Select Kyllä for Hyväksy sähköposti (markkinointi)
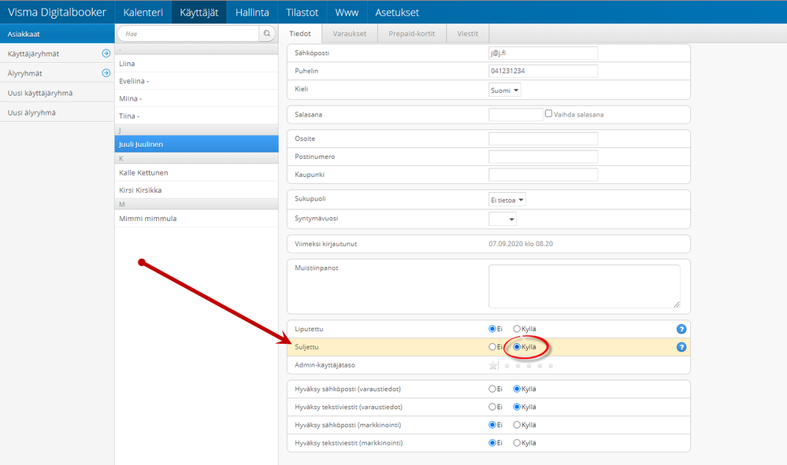Screen dimensions: 787x465 tap(517, 425)
